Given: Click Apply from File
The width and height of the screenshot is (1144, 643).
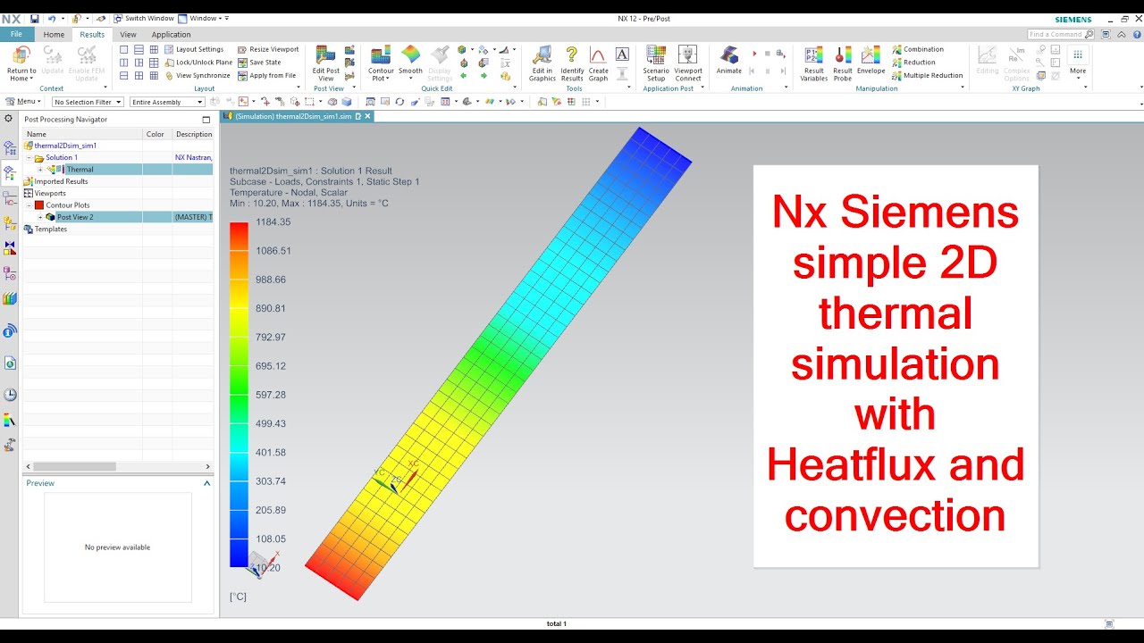Looking at the screenshot, I should [x=266, y=76].
